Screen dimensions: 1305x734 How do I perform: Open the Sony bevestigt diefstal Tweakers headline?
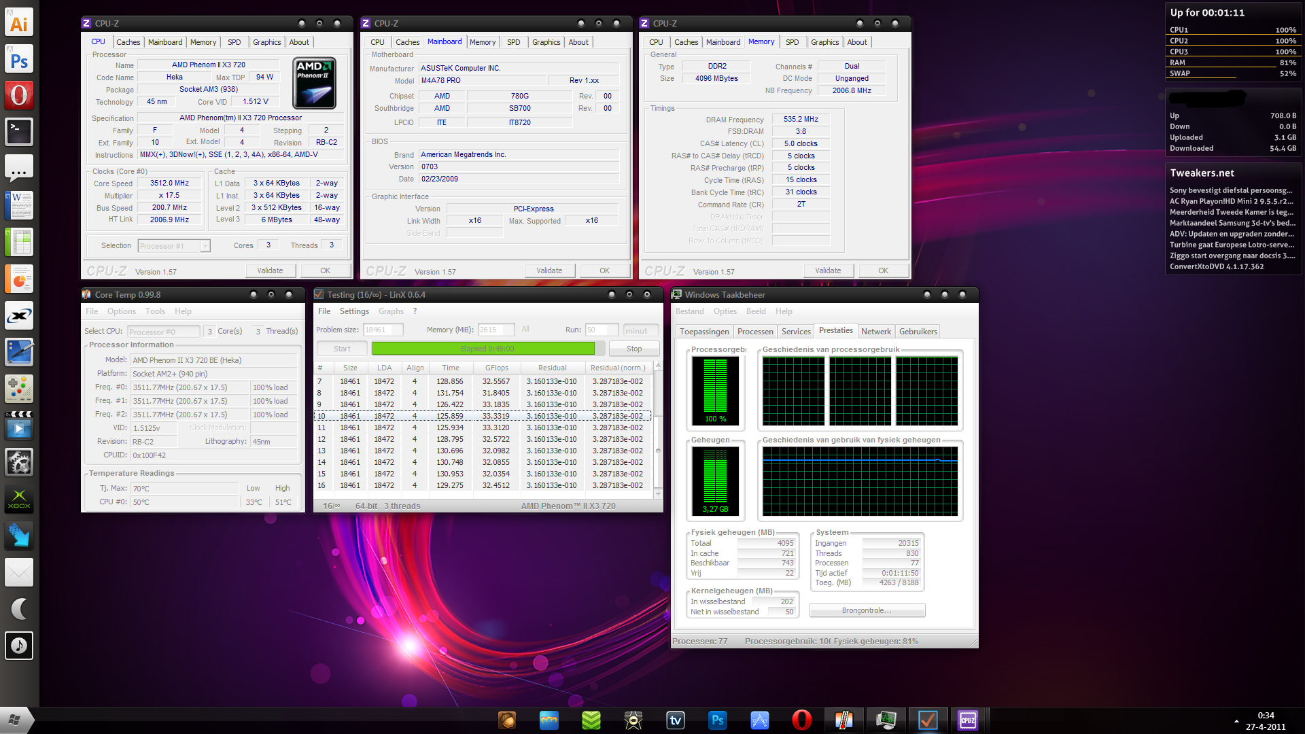click(1231, 191)
